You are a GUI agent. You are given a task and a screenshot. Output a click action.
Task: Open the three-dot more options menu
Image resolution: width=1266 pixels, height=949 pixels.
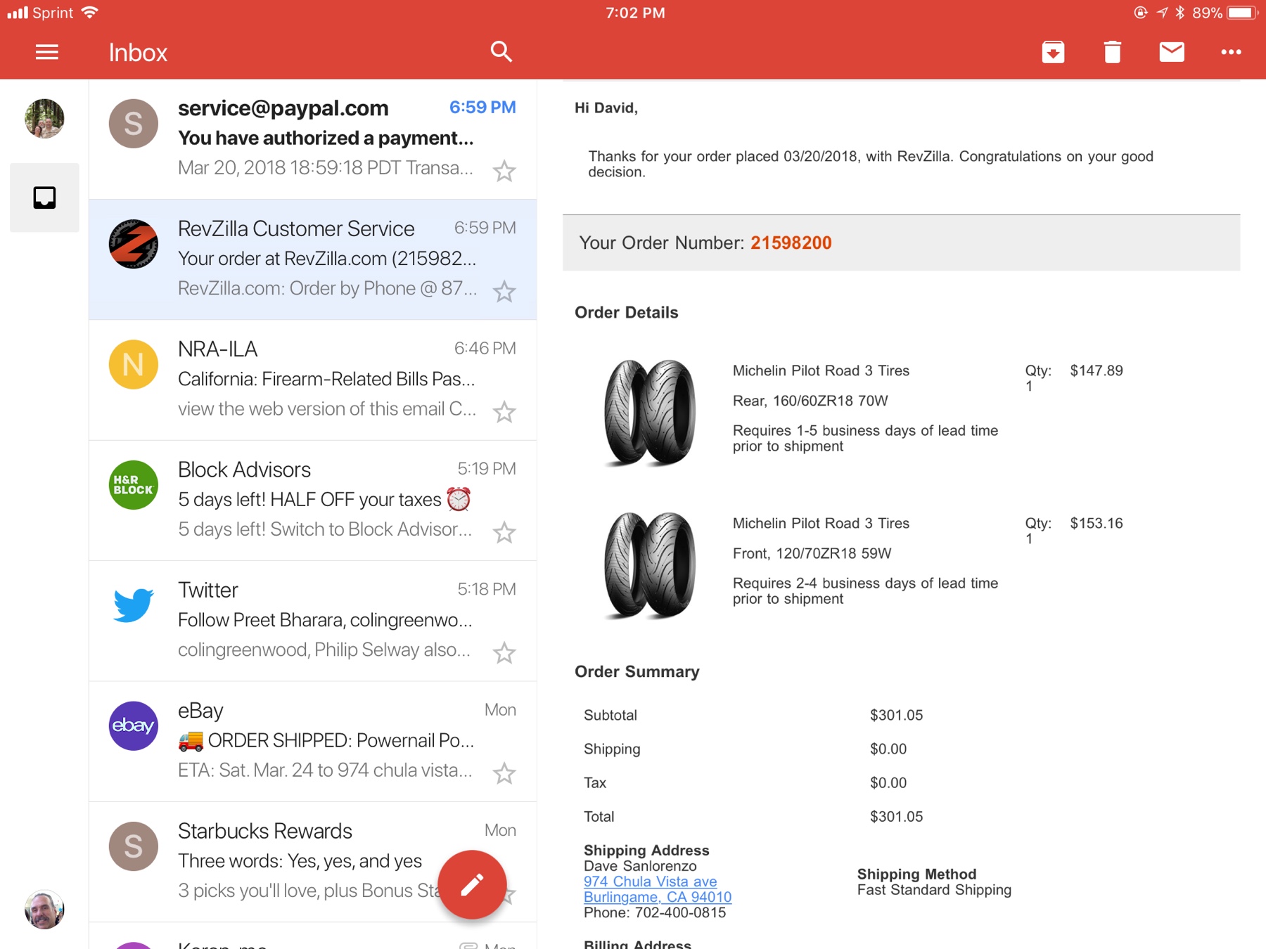(1231, 52)
